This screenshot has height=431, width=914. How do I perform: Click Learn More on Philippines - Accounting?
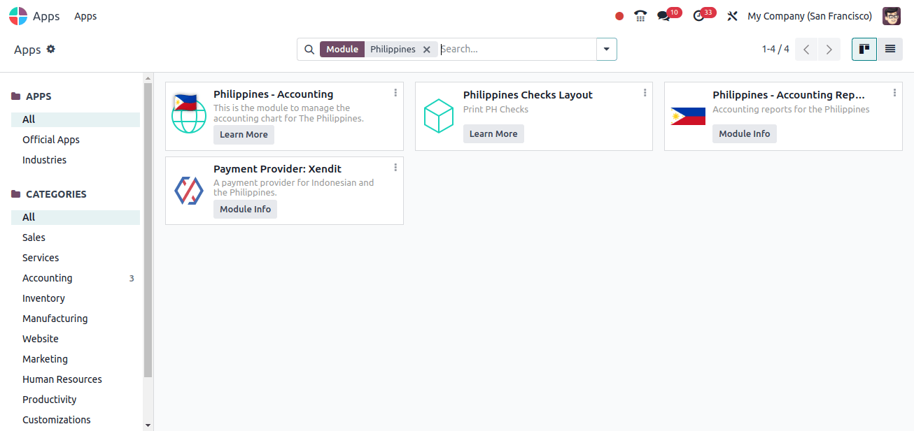(244, 135)
